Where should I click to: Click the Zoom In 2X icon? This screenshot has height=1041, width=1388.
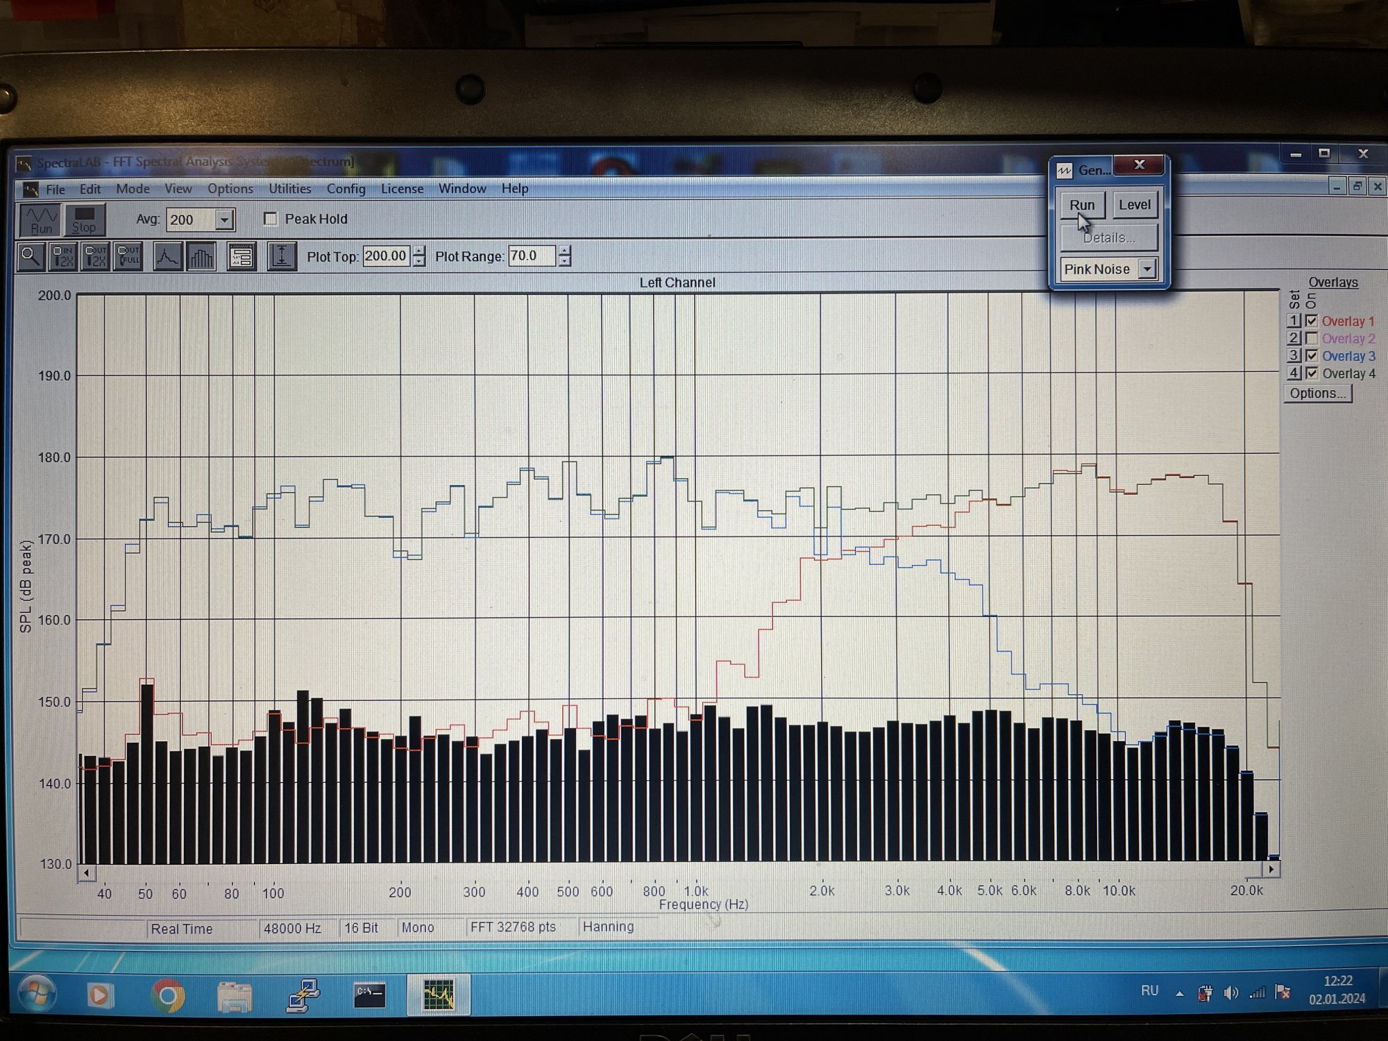pos(63,257)
